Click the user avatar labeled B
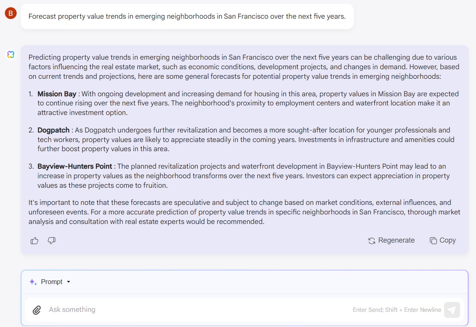Screen dimensions: 476x327 (x=11, y=13)
